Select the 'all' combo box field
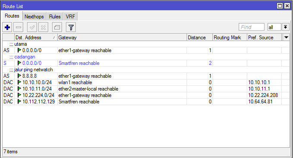 (274, 27)
